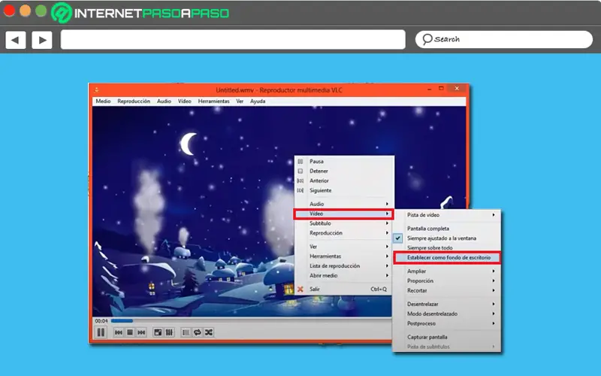Expand the Audio submenu in context menu
The width and height of the screenshot is (601, 376).
click(344, 204)
